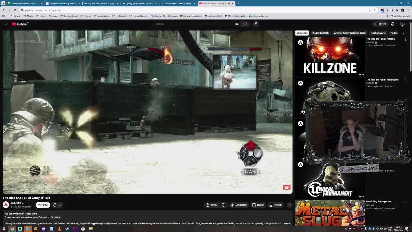The width and height of the screenshot is (412, 232).
Task: Open a new browser tab with the plus
Action: 238,3
